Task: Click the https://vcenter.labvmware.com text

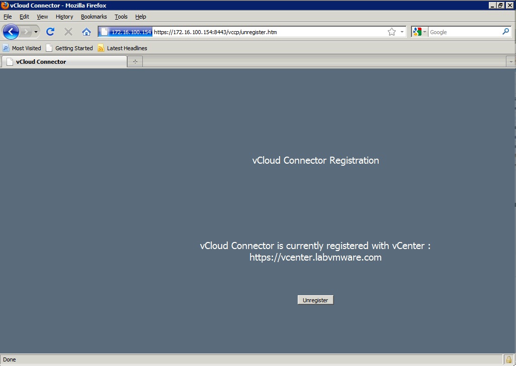Action: tap(315, 257)
